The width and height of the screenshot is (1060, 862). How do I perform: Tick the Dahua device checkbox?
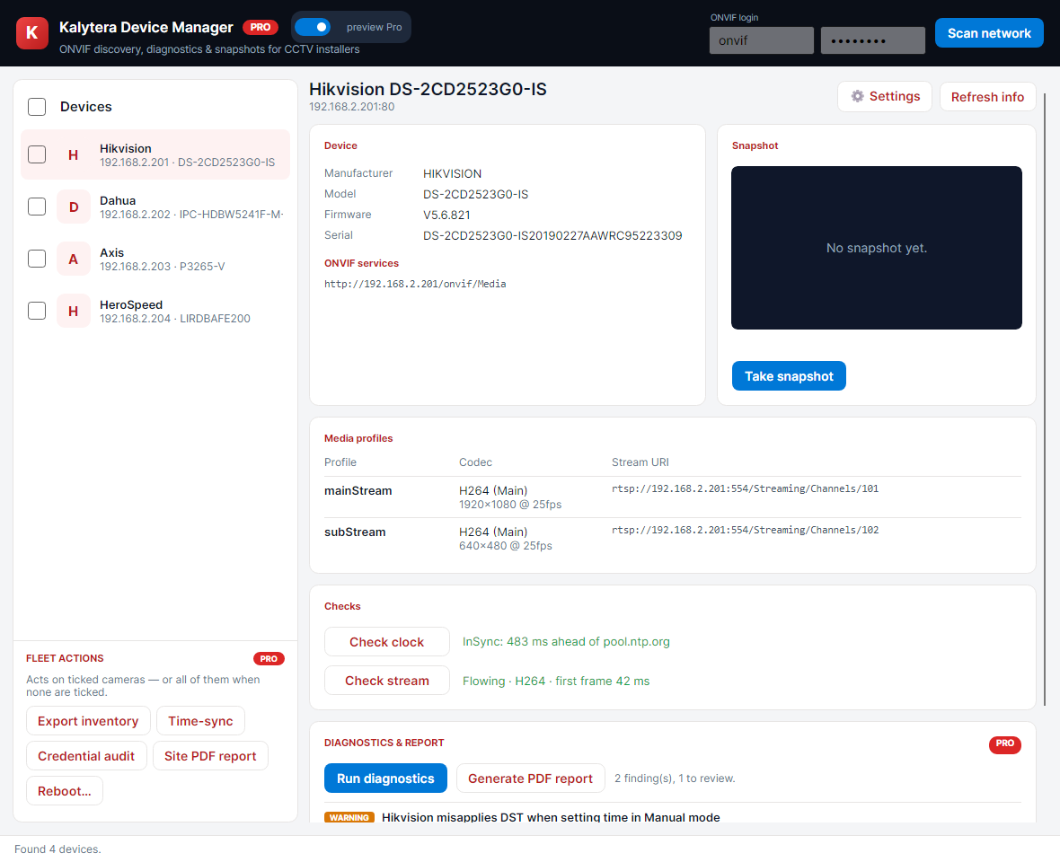37,207
